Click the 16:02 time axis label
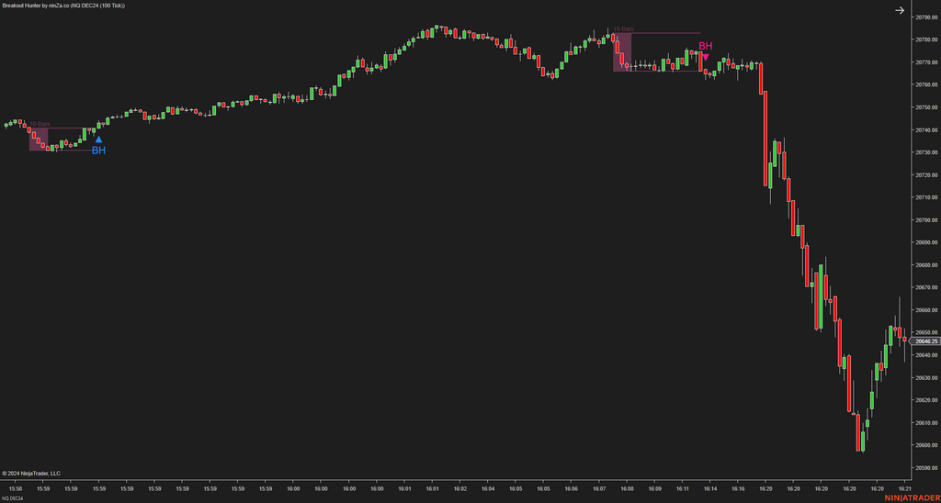This screenshot has height=503, width=941. pyautogui.click(x=459, y=488)
